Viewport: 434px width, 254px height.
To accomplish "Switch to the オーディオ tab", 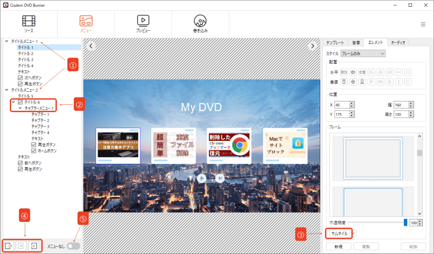I will click(398, 42).
